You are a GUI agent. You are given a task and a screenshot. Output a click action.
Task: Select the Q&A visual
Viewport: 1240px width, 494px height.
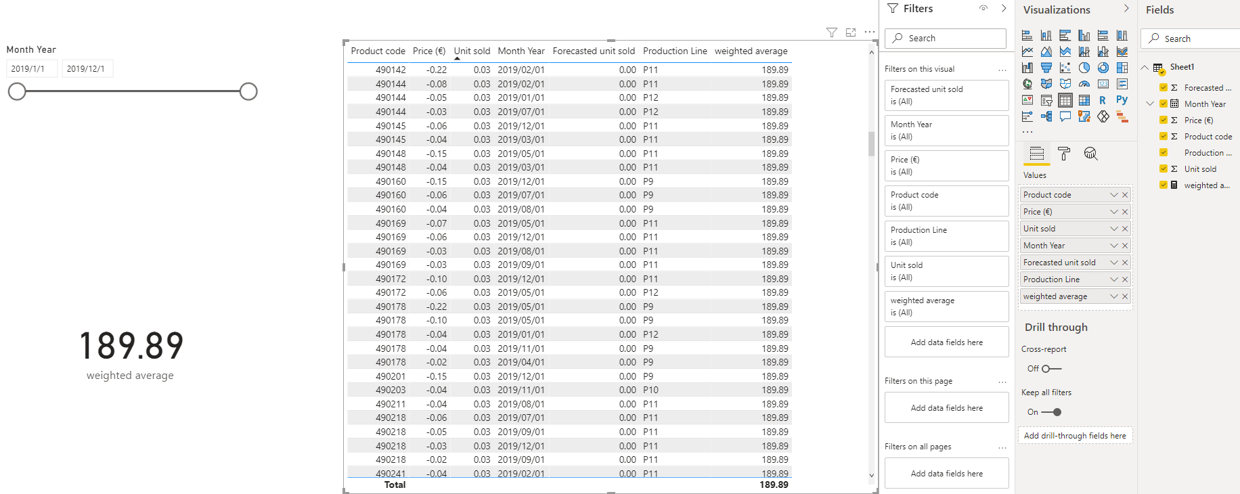click(1065, 116)
